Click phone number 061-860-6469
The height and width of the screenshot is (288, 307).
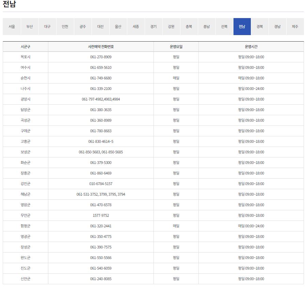101,173
